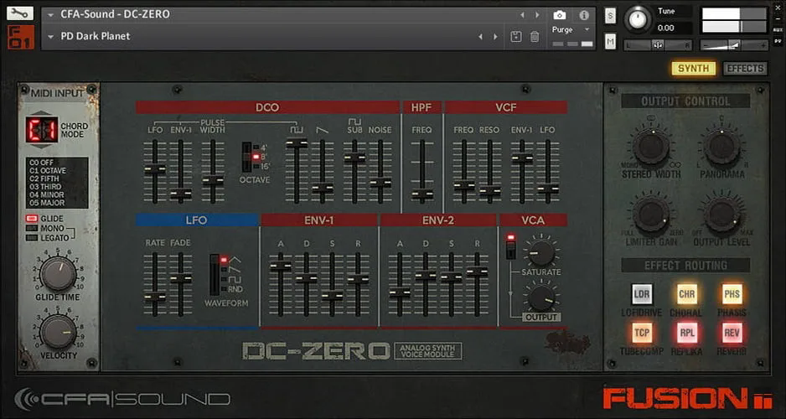Select next preset arrow beside PD Dark Planet
Viewport: 786px width, 419px height.
coord(495,37)
